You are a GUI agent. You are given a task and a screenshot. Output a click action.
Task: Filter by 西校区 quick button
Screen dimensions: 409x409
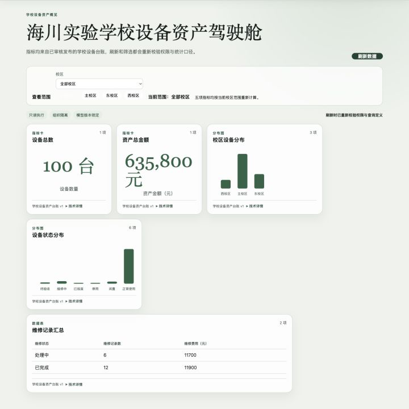133,95
